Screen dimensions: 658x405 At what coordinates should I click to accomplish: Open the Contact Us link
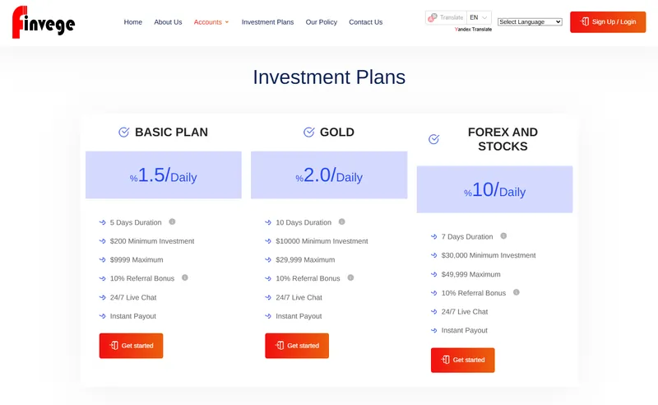click(x=365, y=22)
